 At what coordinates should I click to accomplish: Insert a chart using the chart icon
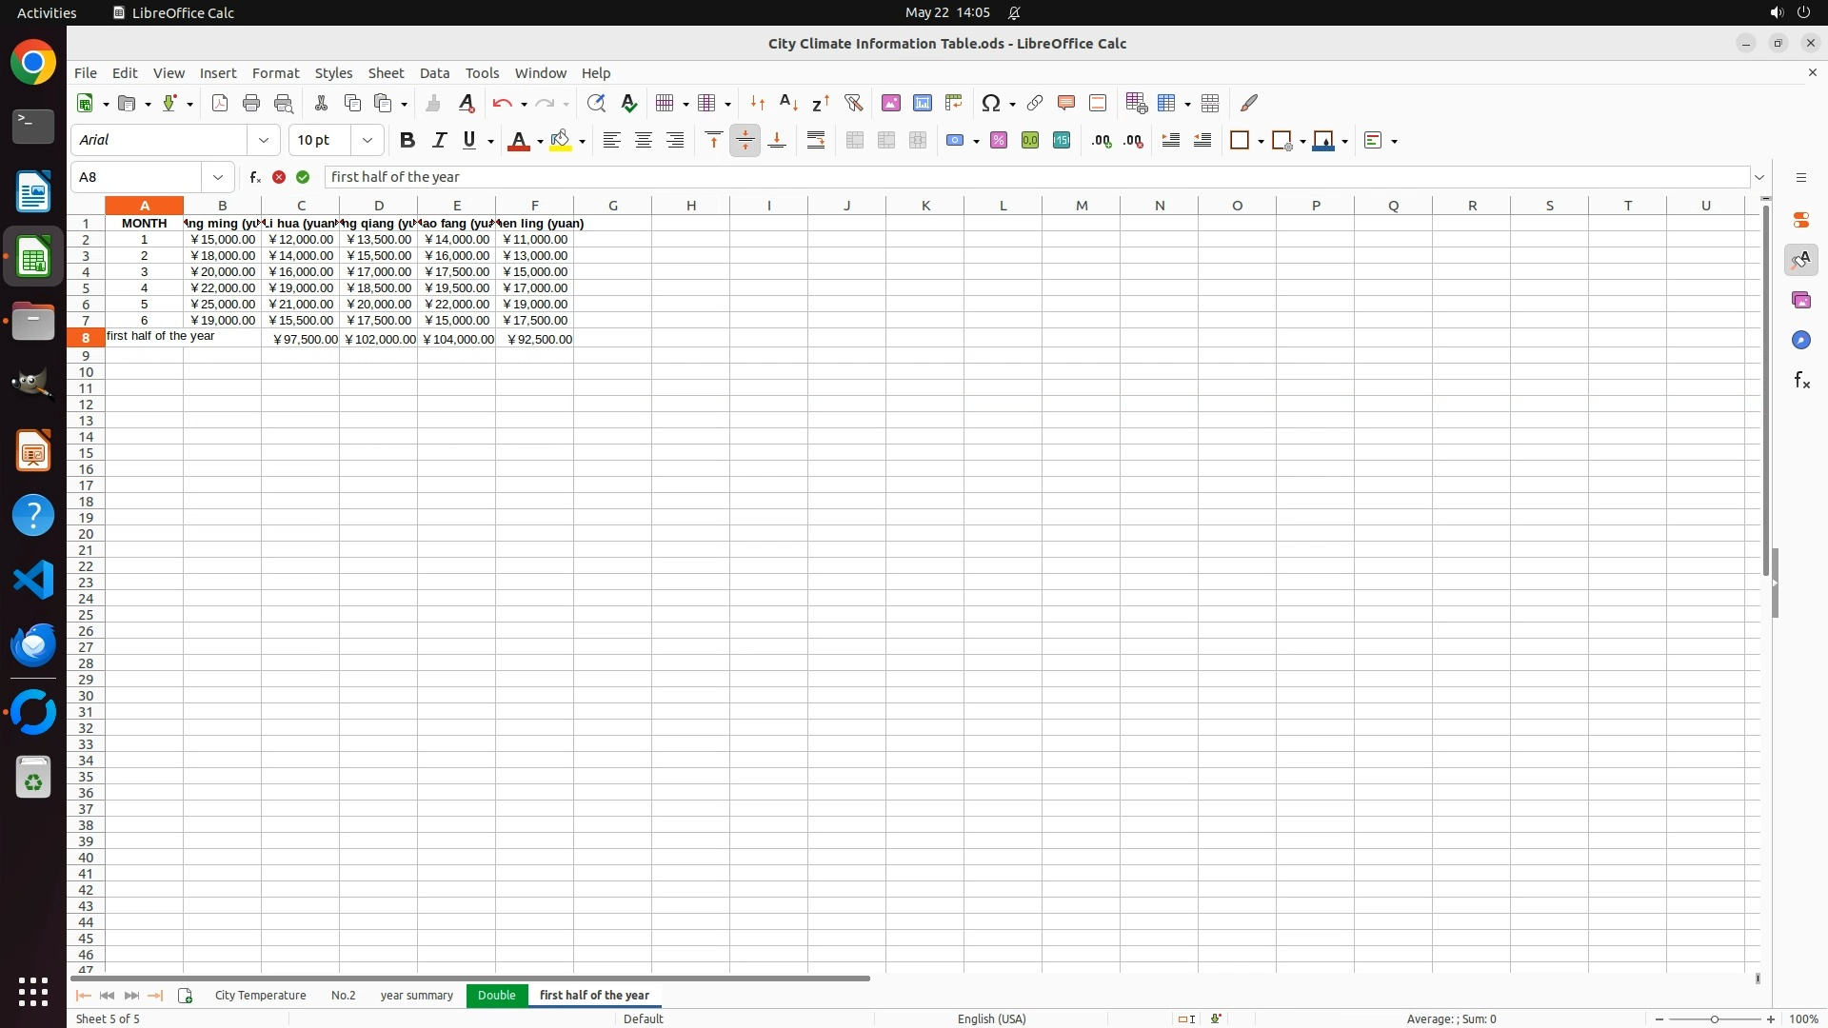tap(922, 103)
